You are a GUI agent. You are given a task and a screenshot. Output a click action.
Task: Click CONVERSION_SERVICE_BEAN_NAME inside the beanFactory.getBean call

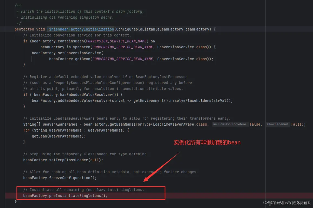[123, 59]
